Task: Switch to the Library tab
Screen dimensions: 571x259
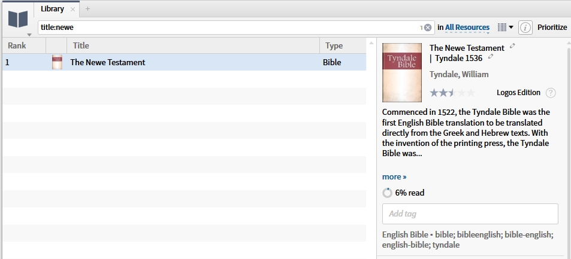Action: 52,9
